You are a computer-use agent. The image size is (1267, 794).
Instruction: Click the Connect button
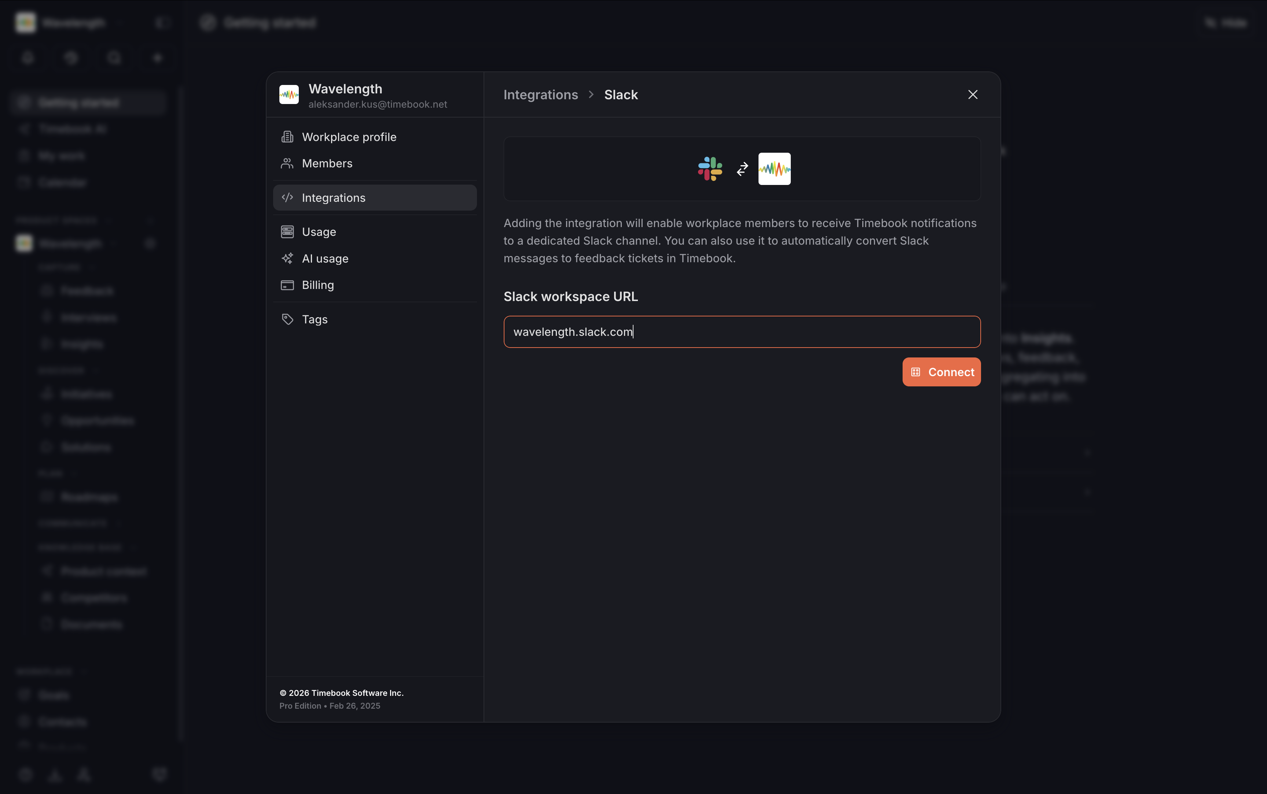941,372
